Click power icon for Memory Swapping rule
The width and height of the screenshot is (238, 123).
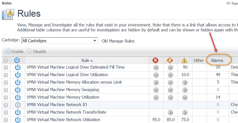click(18, 90)
